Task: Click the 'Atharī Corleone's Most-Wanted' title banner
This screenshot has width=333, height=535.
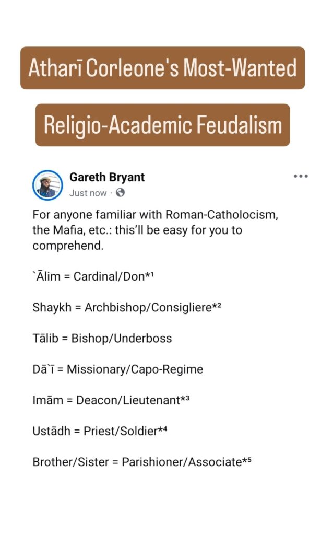Action: coord(162,68)
